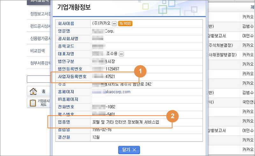Open the ellipsis button next to (주)카카오

pyautogui.click(x=114, y=24)
